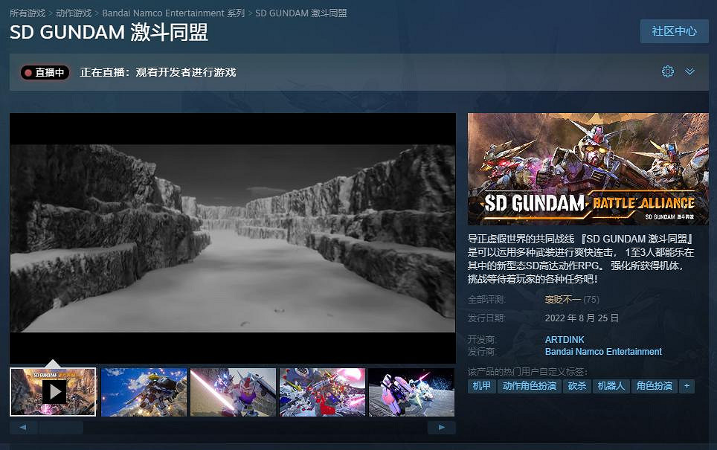Select the 砍杀 user tag
This screenshot has height=450, width=717.
[x=576, y=386]
